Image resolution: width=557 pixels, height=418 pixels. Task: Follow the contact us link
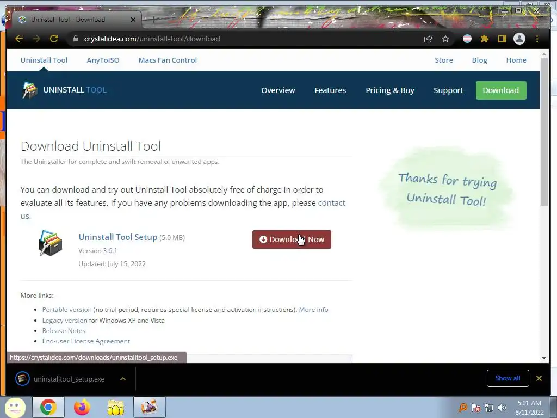click(331, 202)
